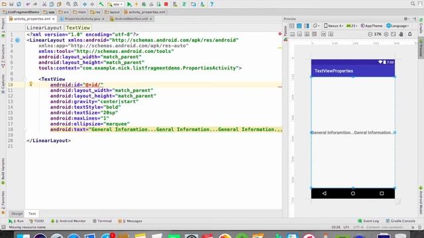Open the ListFragmentDemo breadcrumb
Viewport: 424px width, 238px height.
[21, 12]
